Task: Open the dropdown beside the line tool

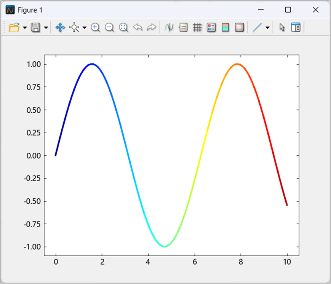Action: 267,28
